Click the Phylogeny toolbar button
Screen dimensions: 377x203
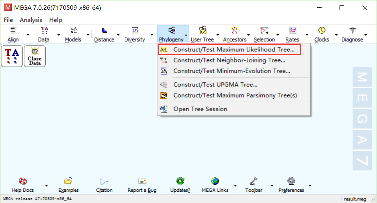point(171,34)
